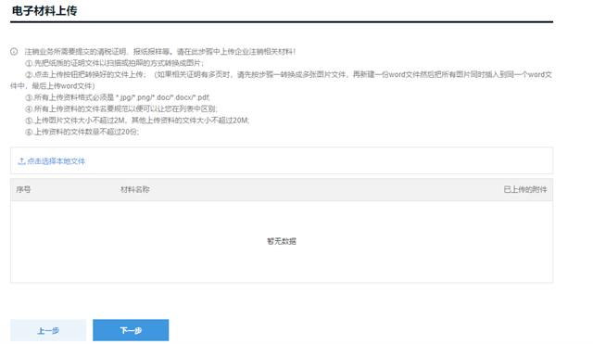Open the 点击选择本地文件 upload link
Screen dimensions: 593x344
click(56, 161)
